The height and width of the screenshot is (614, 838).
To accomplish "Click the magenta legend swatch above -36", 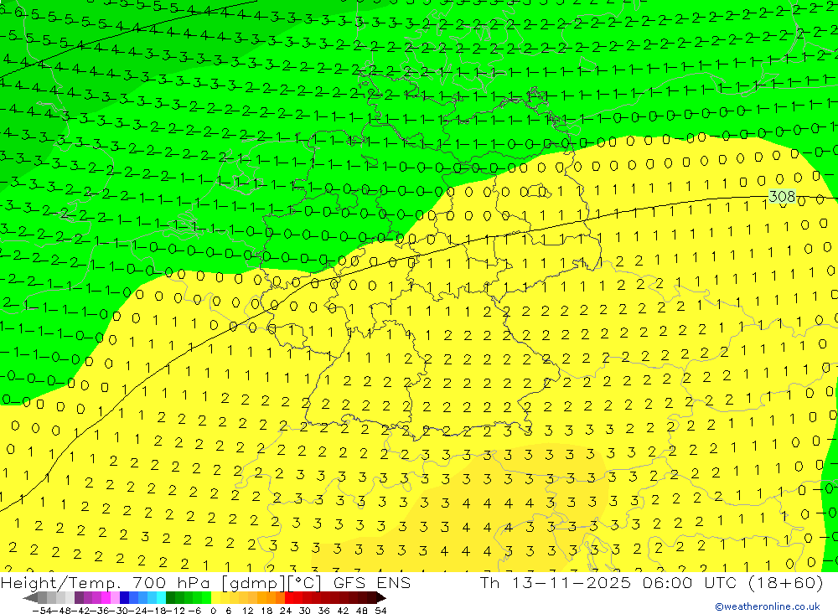I will tap(106, 597).
